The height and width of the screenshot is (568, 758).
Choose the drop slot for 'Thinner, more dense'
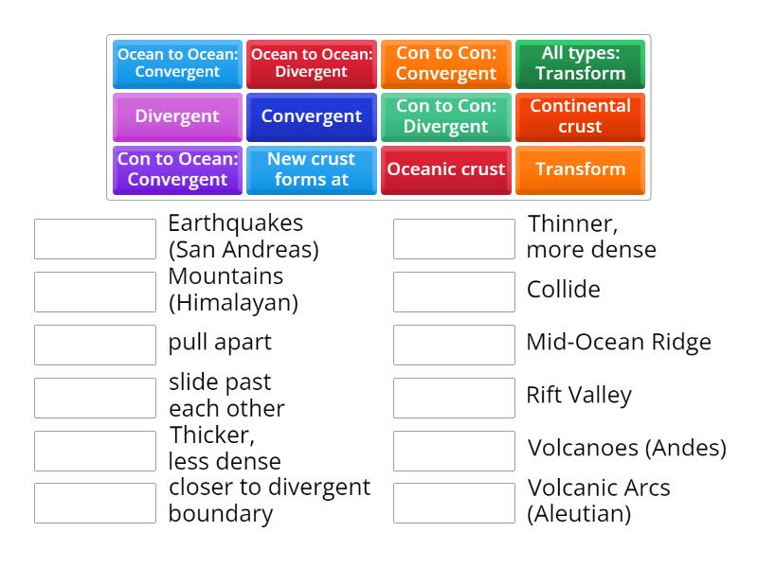click(454, 239)
